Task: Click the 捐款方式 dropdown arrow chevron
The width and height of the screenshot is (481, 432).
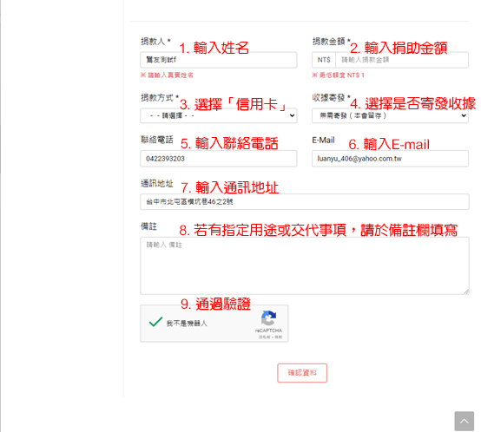Action: (x=292, y=115)
